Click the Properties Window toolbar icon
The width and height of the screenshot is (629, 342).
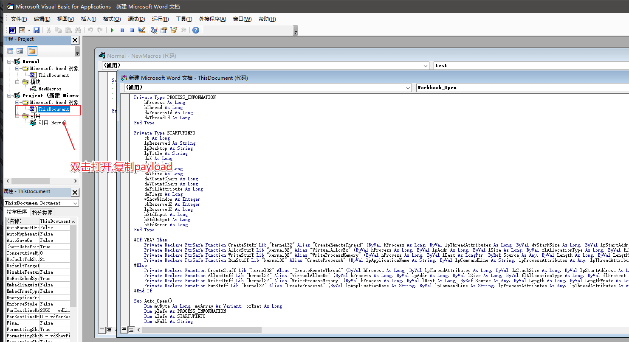164,30
